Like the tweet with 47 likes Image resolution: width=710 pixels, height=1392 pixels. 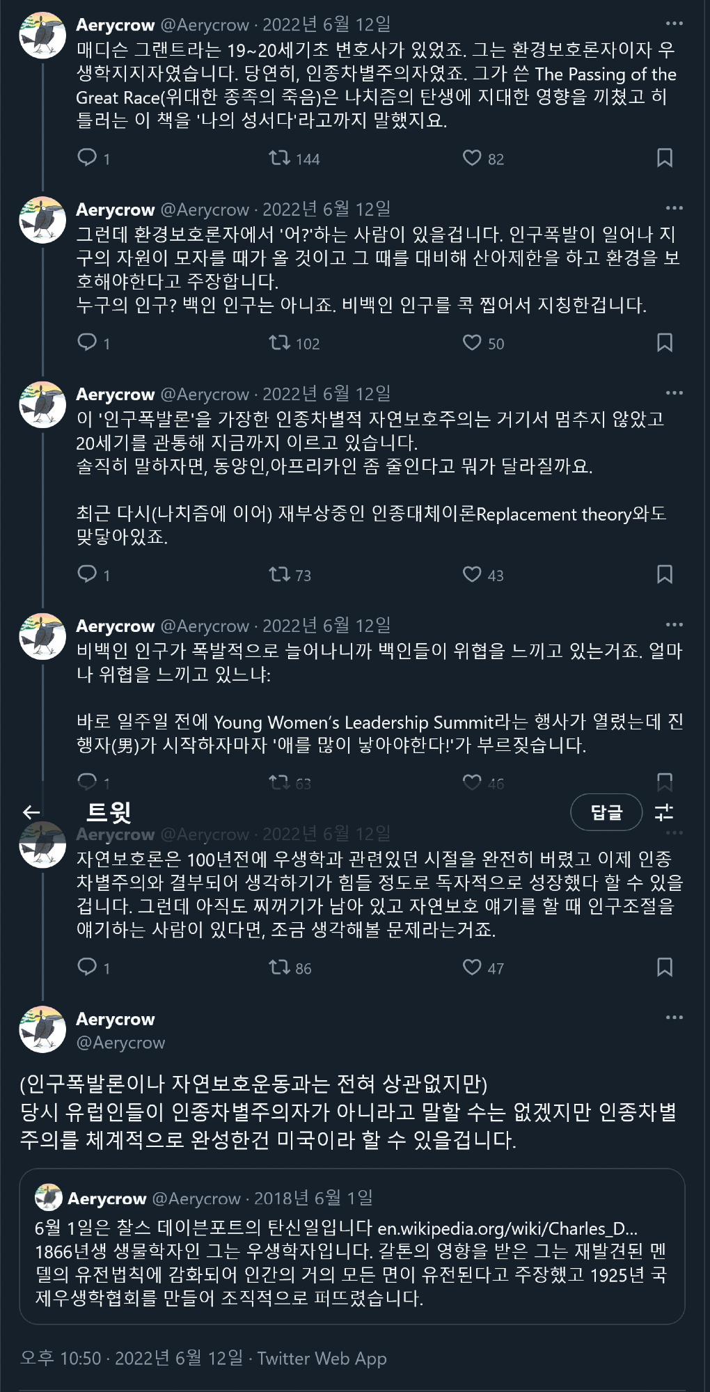tap(472, 967)
